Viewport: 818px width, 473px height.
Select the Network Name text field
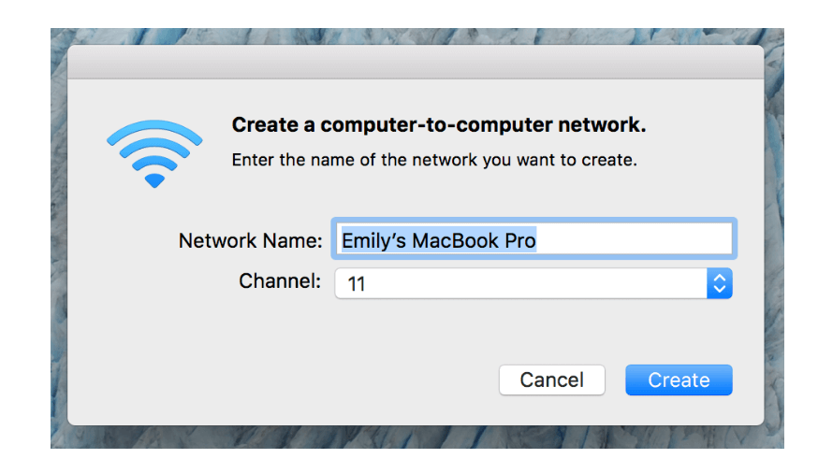pos(533,238)
